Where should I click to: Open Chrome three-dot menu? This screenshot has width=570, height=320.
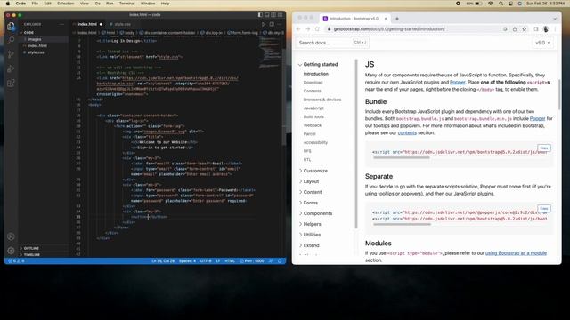point(555,29)
